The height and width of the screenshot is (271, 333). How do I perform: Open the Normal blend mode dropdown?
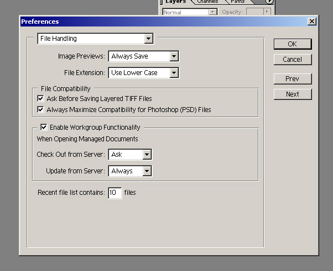click(190, 12)
